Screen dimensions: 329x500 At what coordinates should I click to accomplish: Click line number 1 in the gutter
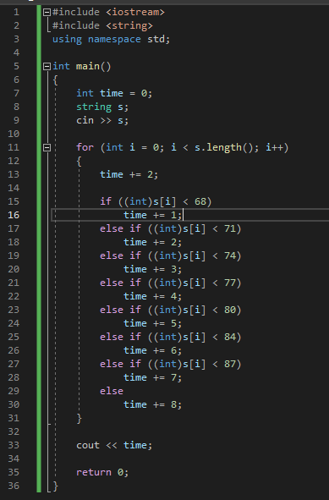[16, 13]
